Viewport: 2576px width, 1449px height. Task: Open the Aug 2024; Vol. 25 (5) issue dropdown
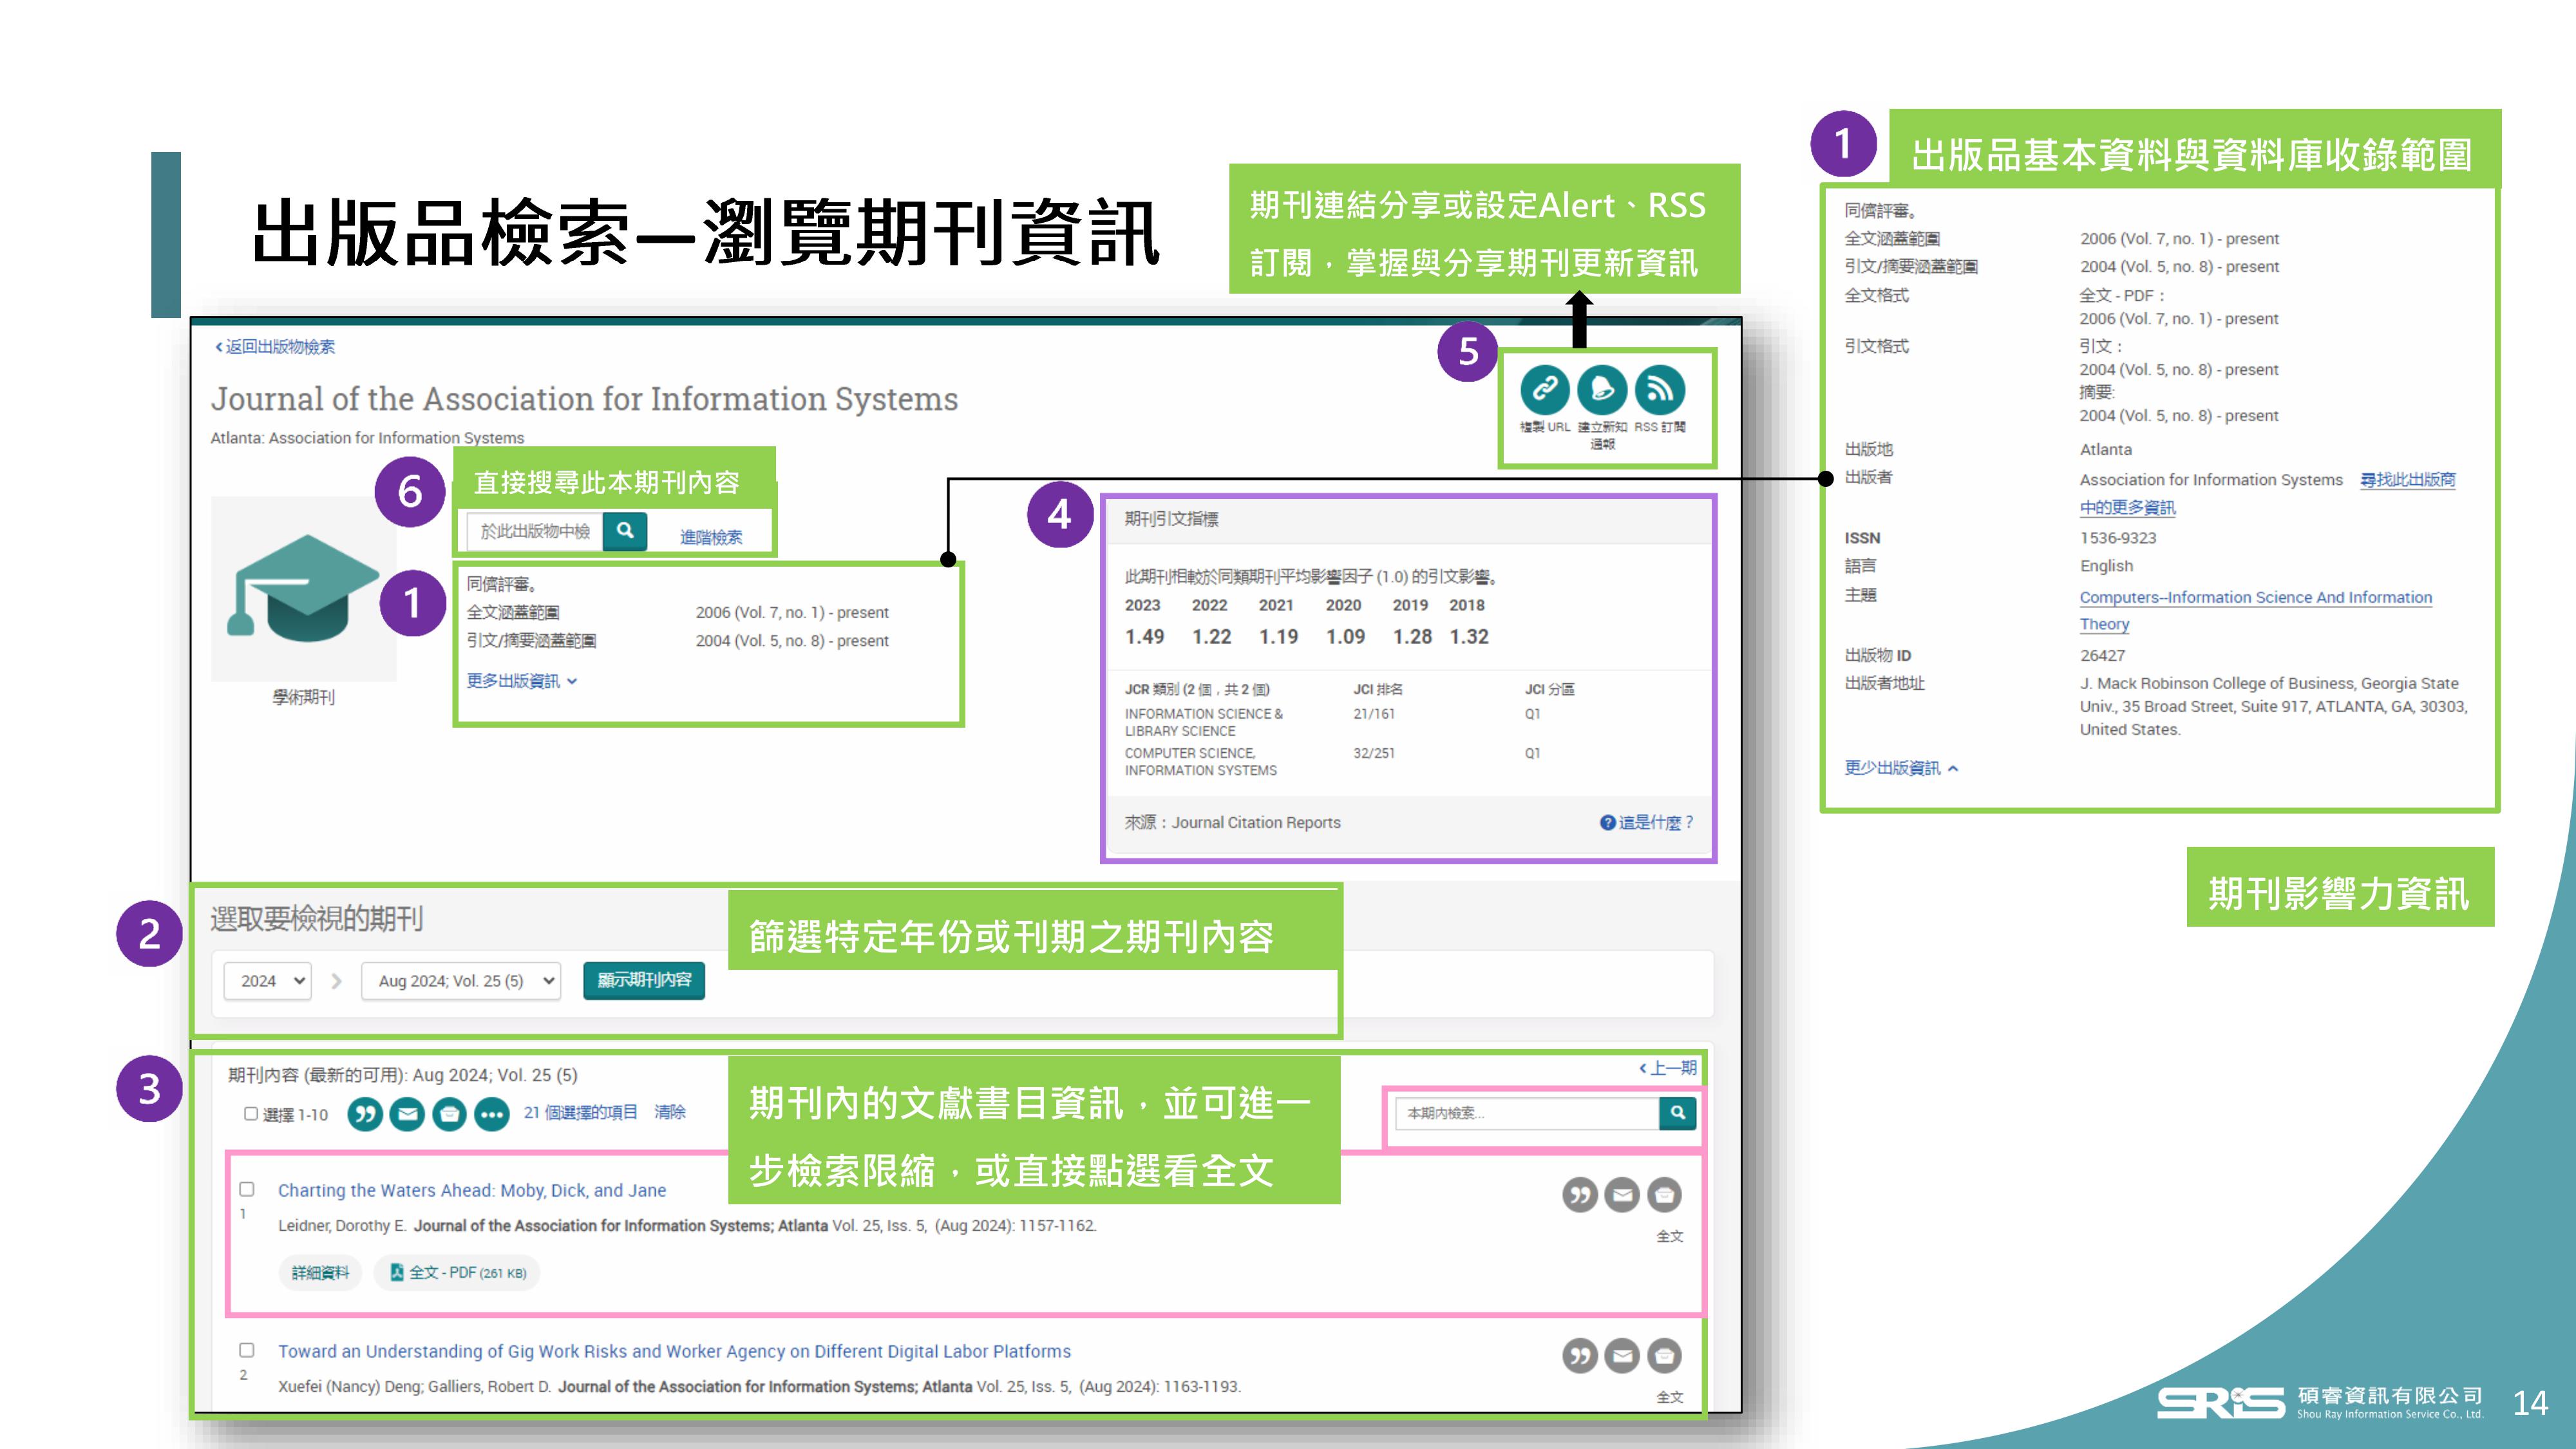click(461, 981)
